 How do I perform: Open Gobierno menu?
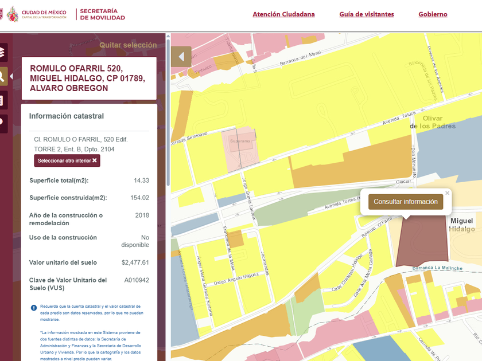[433, 14]
